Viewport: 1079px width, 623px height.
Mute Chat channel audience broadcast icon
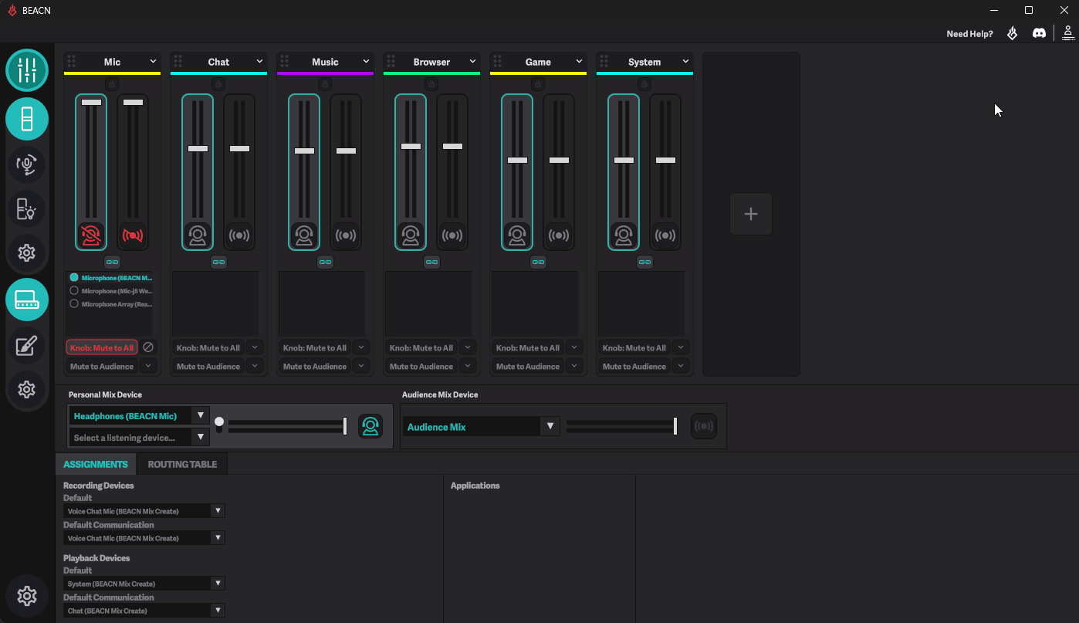(x=239, y=235)
